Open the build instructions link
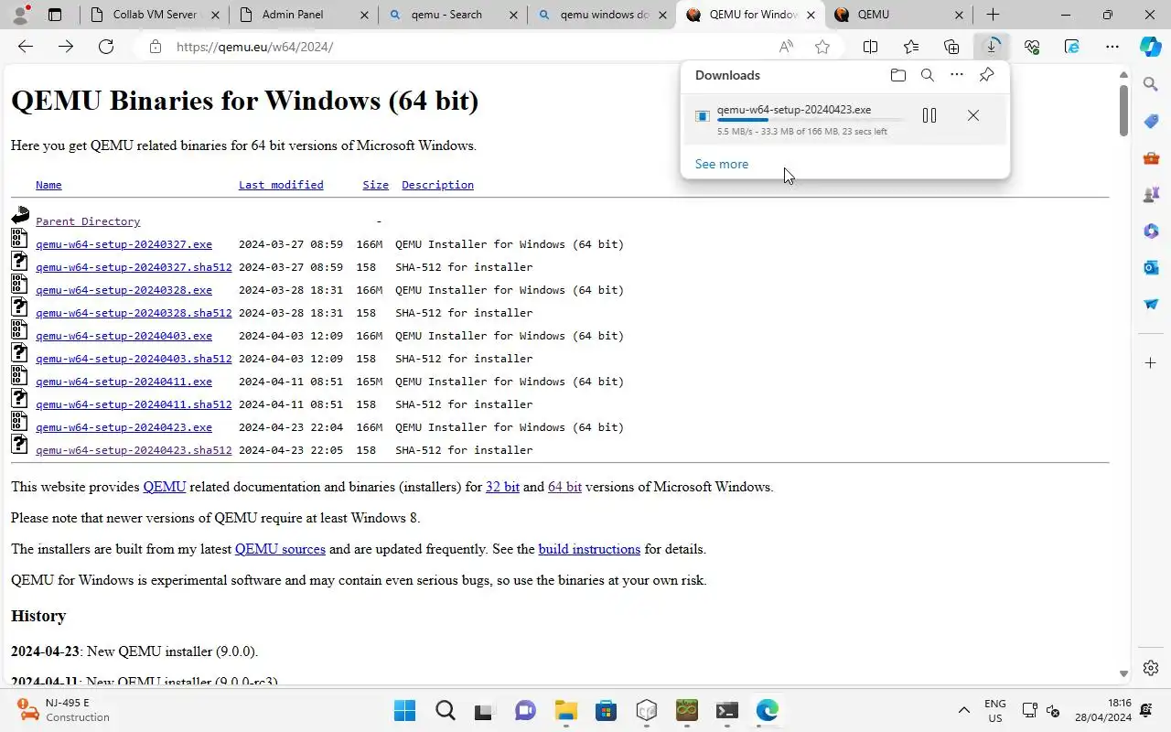This screenshot has width=1171, height=732. click(589, 549)
